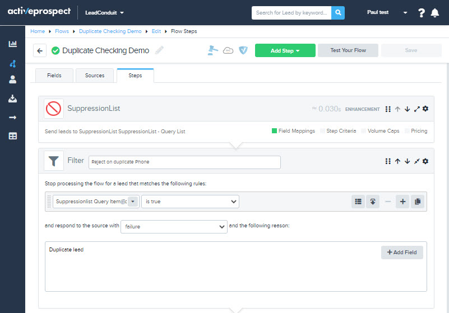Click the Add Field button
Image resolution: width=449 pixels, height=313 pixels.
click(402, 253)
